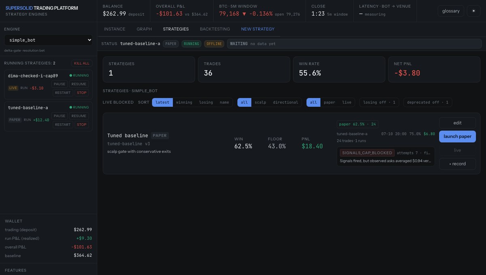Click the PAPER status badge in status bar
486x275 pixels.
click(x=171, y=44)
